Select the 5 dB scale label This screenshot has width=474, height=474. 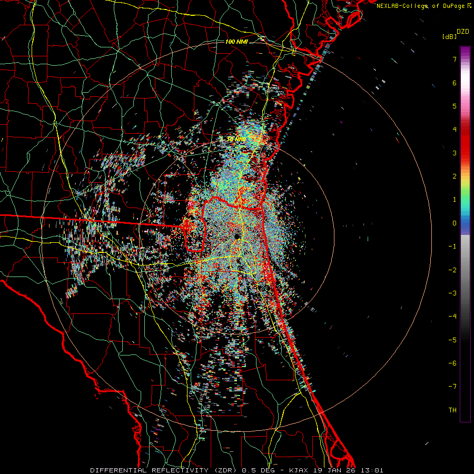(455, 106)
